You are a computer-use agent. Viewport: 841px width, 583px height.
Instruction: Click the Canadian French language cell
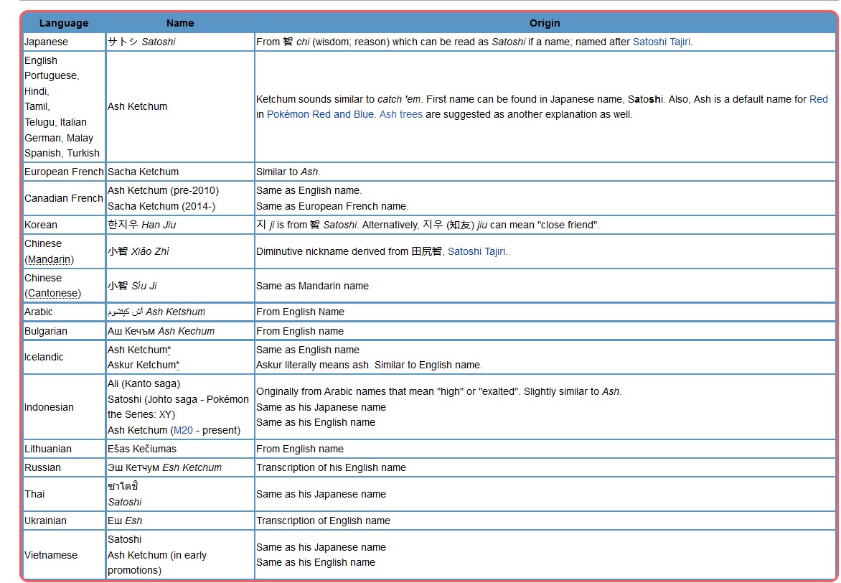point(64,198)
